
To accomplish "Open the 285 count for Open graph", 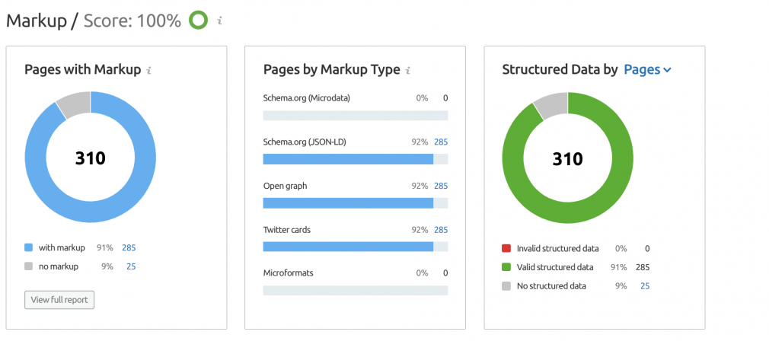I will point(441,186).
